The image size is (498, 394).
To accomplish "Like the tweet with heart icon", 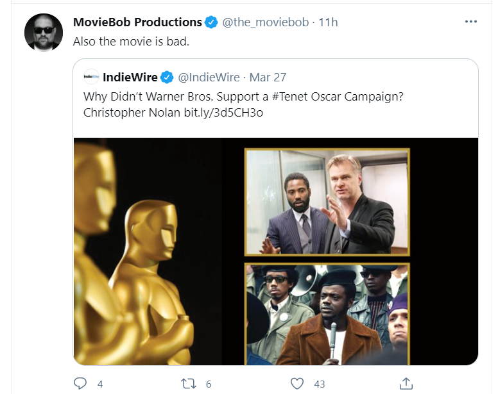I will pyautogui.click(x=297, y=384).
